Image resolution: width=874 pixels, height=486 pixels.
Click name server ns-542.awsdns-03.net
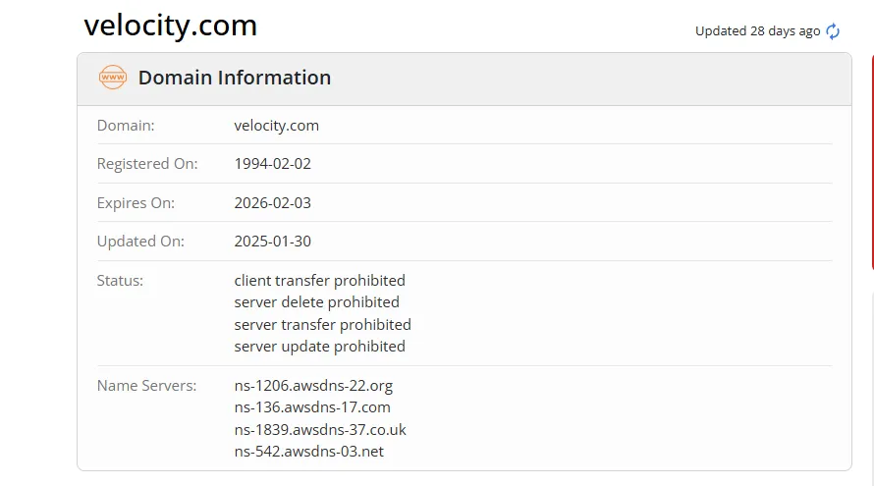[308, 452]
